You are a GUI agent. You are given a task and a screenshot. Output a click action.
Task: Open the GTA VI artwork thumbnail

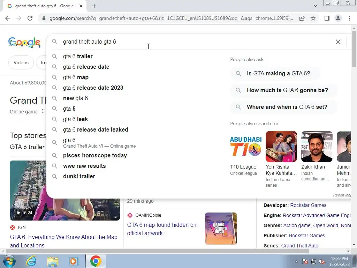point(221,229)
